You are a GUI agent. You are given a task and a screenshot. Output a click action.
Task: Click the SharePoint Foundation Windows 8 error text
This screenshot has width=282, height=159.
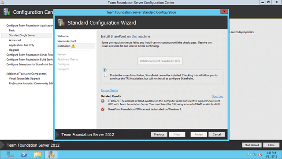pyautogui.click(x=145, y=109)
